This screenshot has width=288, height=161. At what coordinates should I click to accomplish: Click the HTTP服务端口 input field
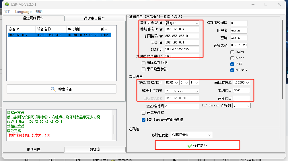(239, 23)
